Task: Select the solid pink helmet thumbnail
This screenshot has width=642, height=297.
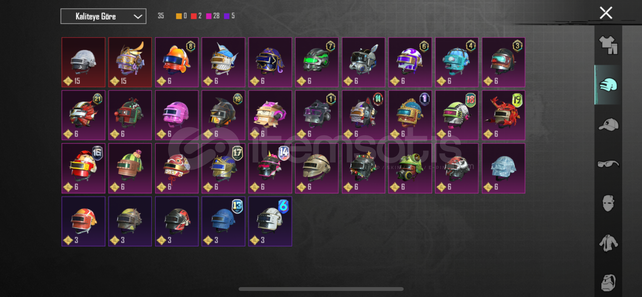Action: coord(177,115)
